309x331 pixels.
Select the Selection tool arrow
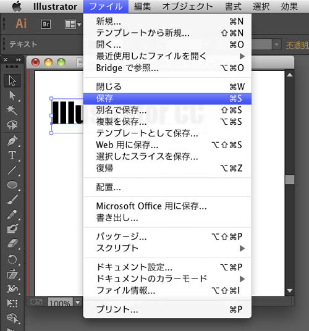12,81
